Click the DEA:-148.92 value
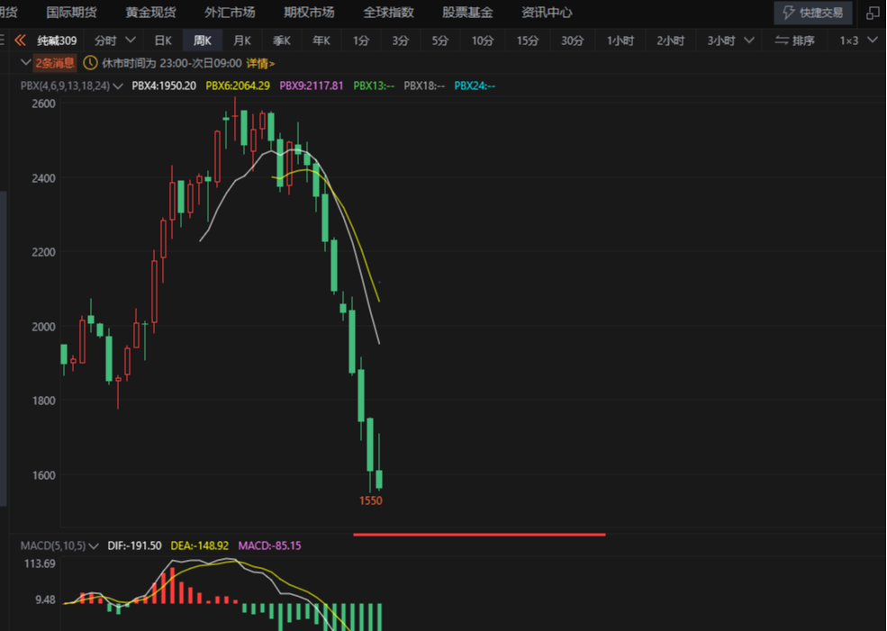 coord(200,545)
